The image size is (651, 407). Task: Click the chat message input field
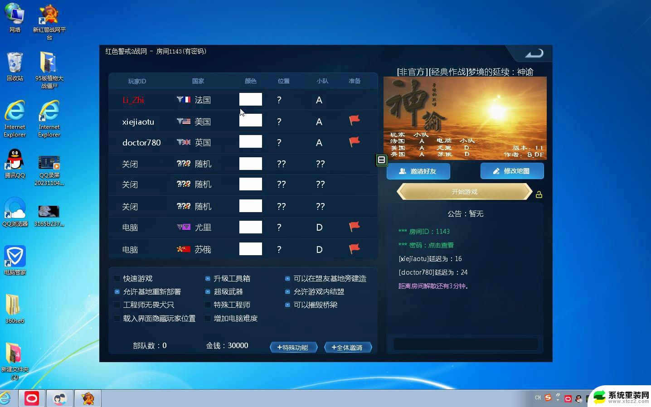466,344
